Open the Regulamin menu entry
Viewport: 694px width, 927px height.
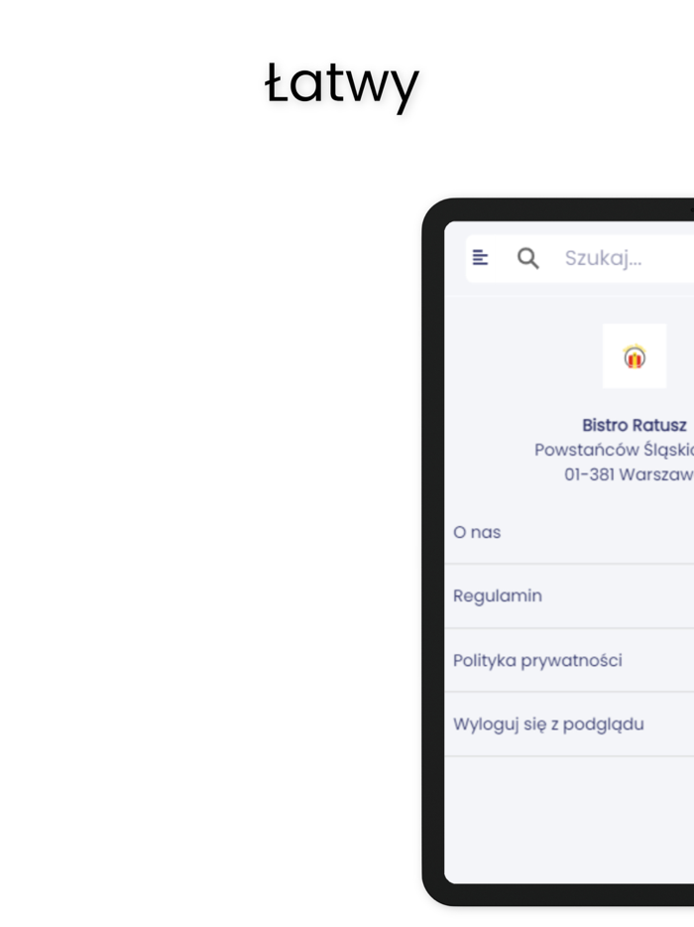tap(569, 596)
